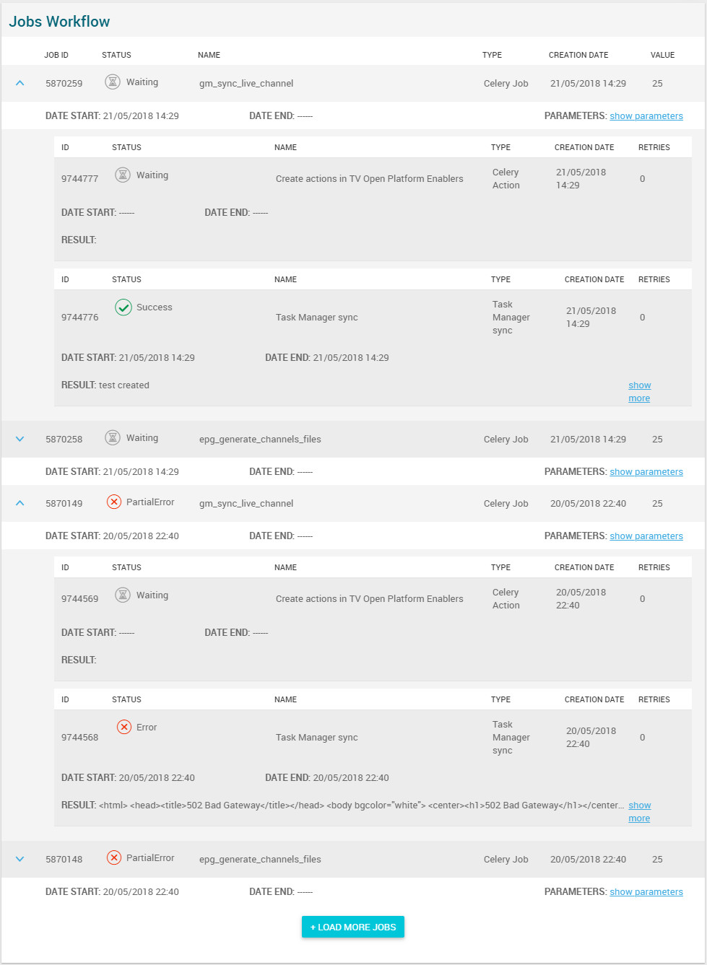The height and width of the screenshot is (965, 707).
Task: Collapse job 5870149 details
Action: point(20,503)
